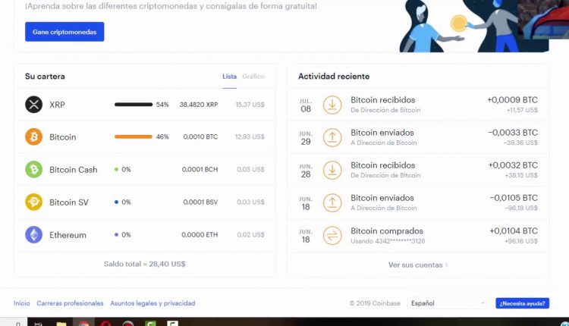Image resolution: width=569 pixels, height=326 pixels.
Task: Click download icon for Jun 28 transaction
Action: coord(332,170)
